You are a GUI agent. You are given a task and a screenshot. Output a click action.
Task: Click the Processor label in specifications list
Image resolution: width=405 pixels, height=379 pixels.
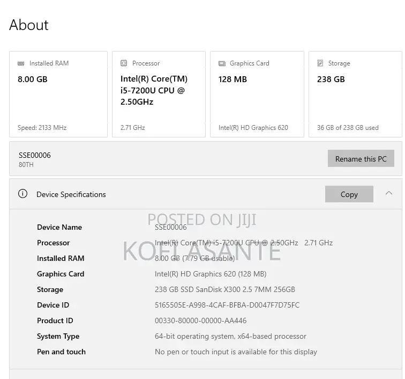53,243
